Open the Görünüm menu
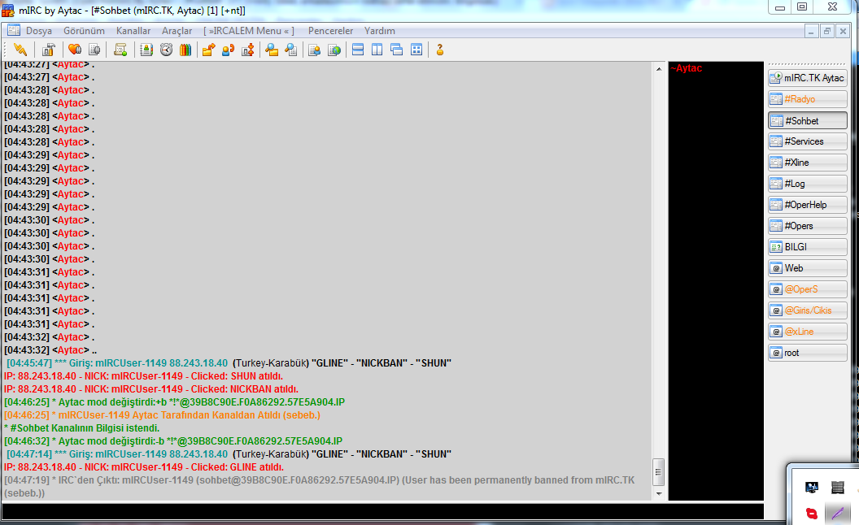 (84, 31)
